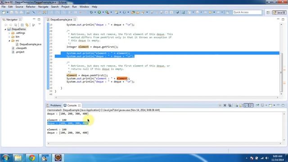The height and width of the screenshot is (162, 288).
Task: Open the Navigate menu
Action: tap(43, 7)
